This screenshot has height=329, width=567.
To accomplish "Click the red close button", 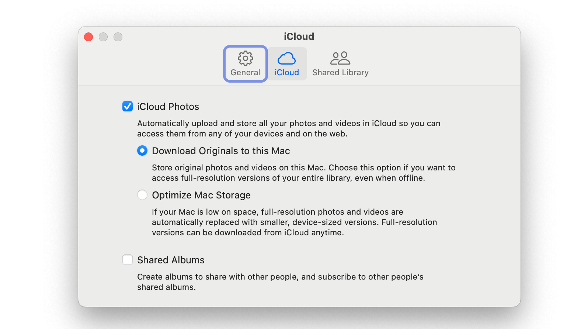I will pos(88,37).
